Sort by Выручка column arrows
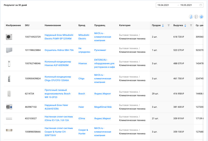 pos(185,25)
